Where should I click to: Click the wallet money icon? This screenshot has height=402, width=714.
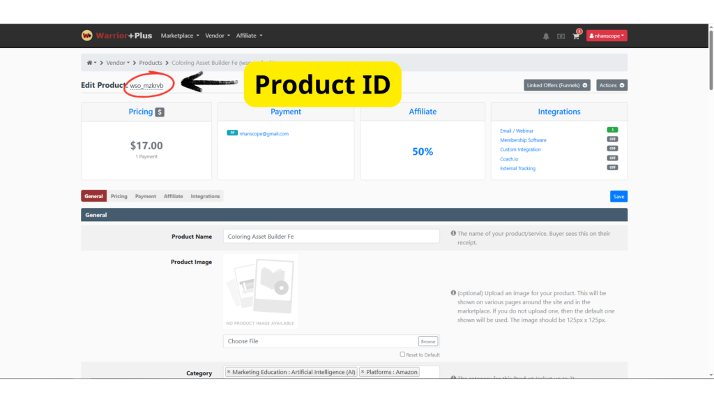(561, 36)
